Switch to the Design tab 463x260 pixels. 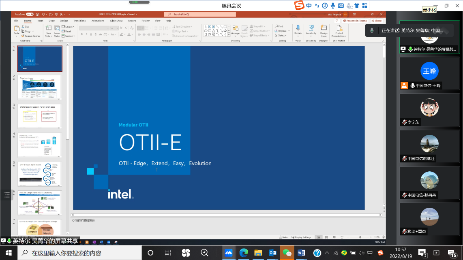pyautogui.click(x=64, y=21)
